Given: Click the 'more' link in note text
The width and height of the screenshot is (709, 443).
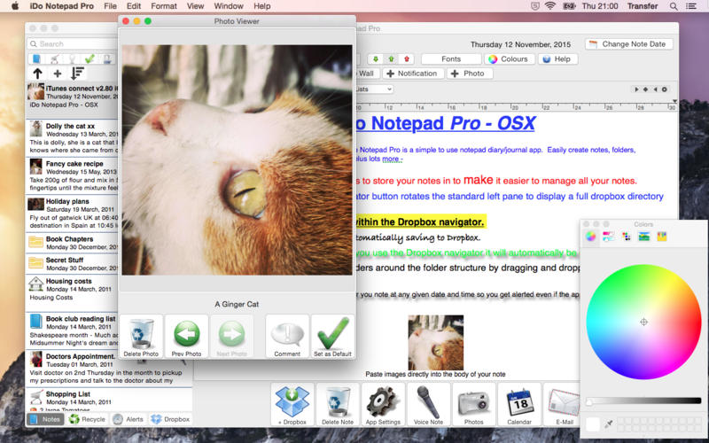Looking at the screenshot, I should pos(392,159).
